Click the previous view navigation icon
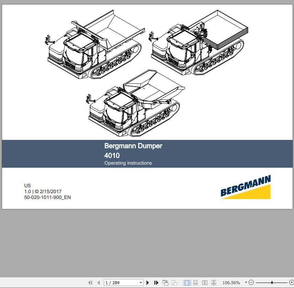This screenshot has width=294, height=288. pos(165,283)
